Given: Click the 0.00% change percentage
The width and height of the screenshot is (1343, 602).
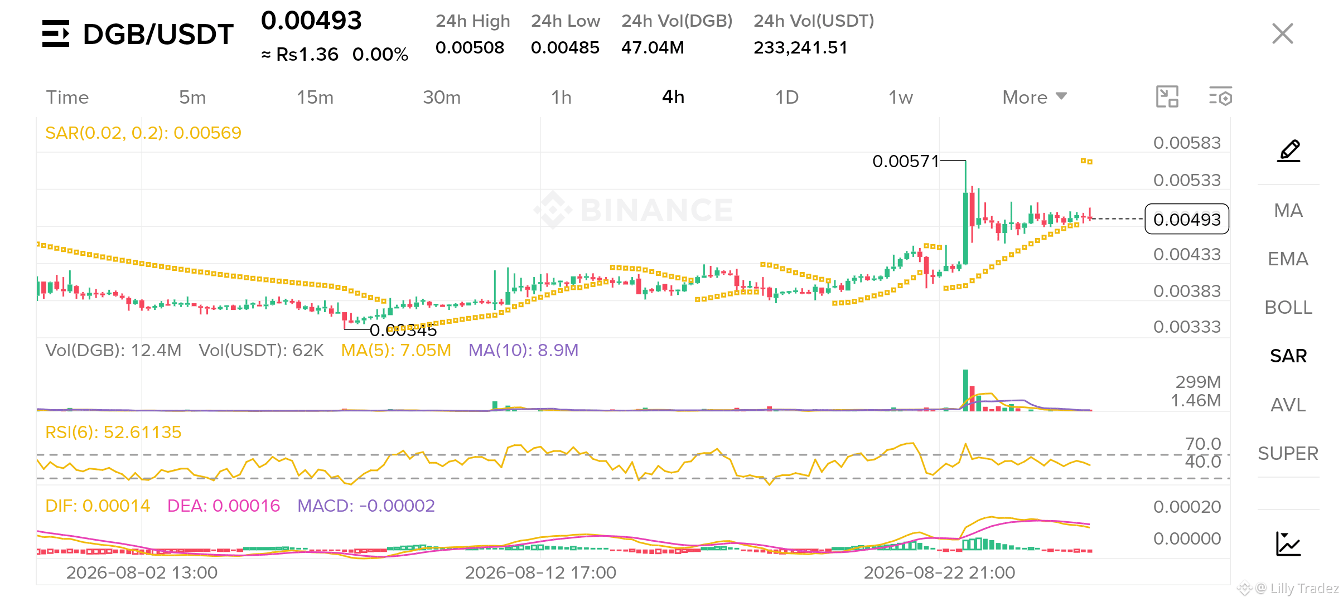Looking at the screenshot, I should click(380, 54).
